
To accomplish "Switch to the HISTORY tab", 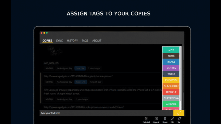I will [72, 40].
